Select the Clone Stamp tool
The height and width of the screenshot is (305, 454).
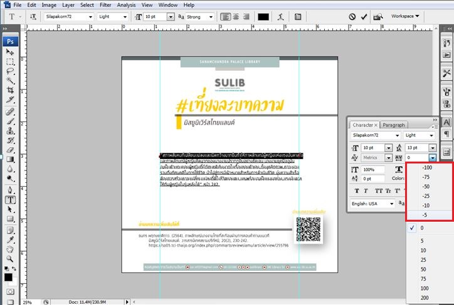pos(10,131)
